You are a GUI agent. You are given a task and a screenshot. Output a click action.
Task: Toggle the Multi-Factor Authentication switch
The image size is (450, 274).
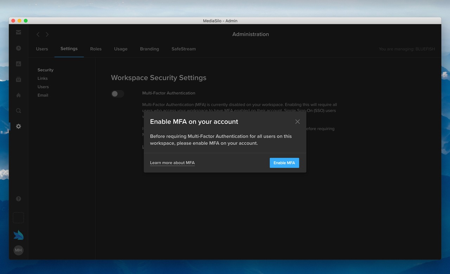[117, 94]
